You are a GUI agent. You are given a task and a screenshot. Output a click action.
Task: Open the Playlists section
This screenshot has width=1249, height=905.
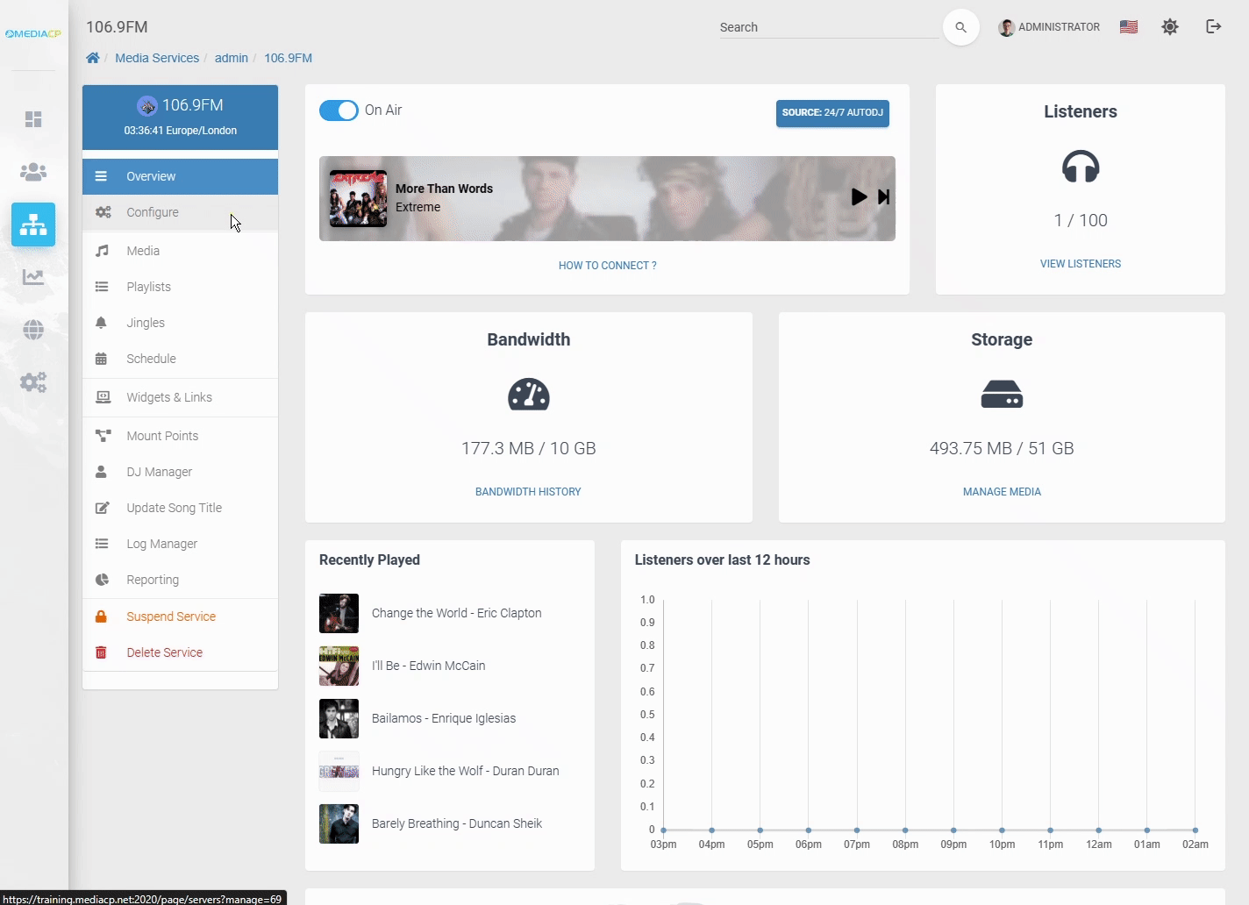point(147,286)
